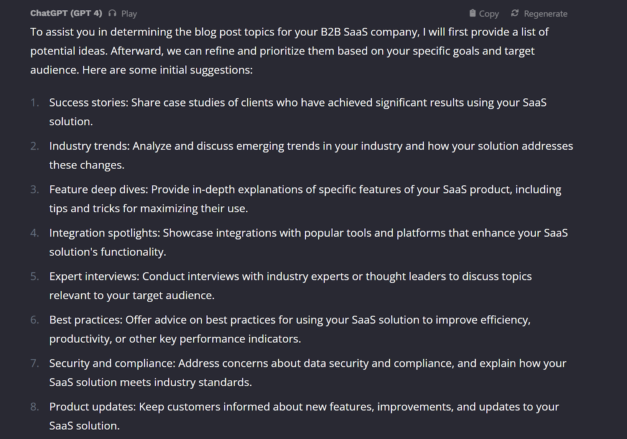Click the "ChatGPT (GPT 4)" model name
This screenshot has height=439, width=627.
[66, 13]
